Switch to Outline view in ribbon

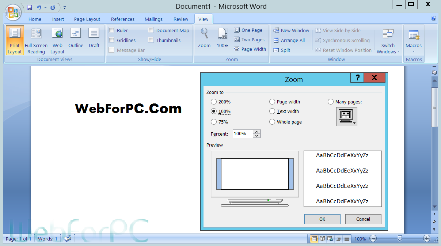(76, 38)
